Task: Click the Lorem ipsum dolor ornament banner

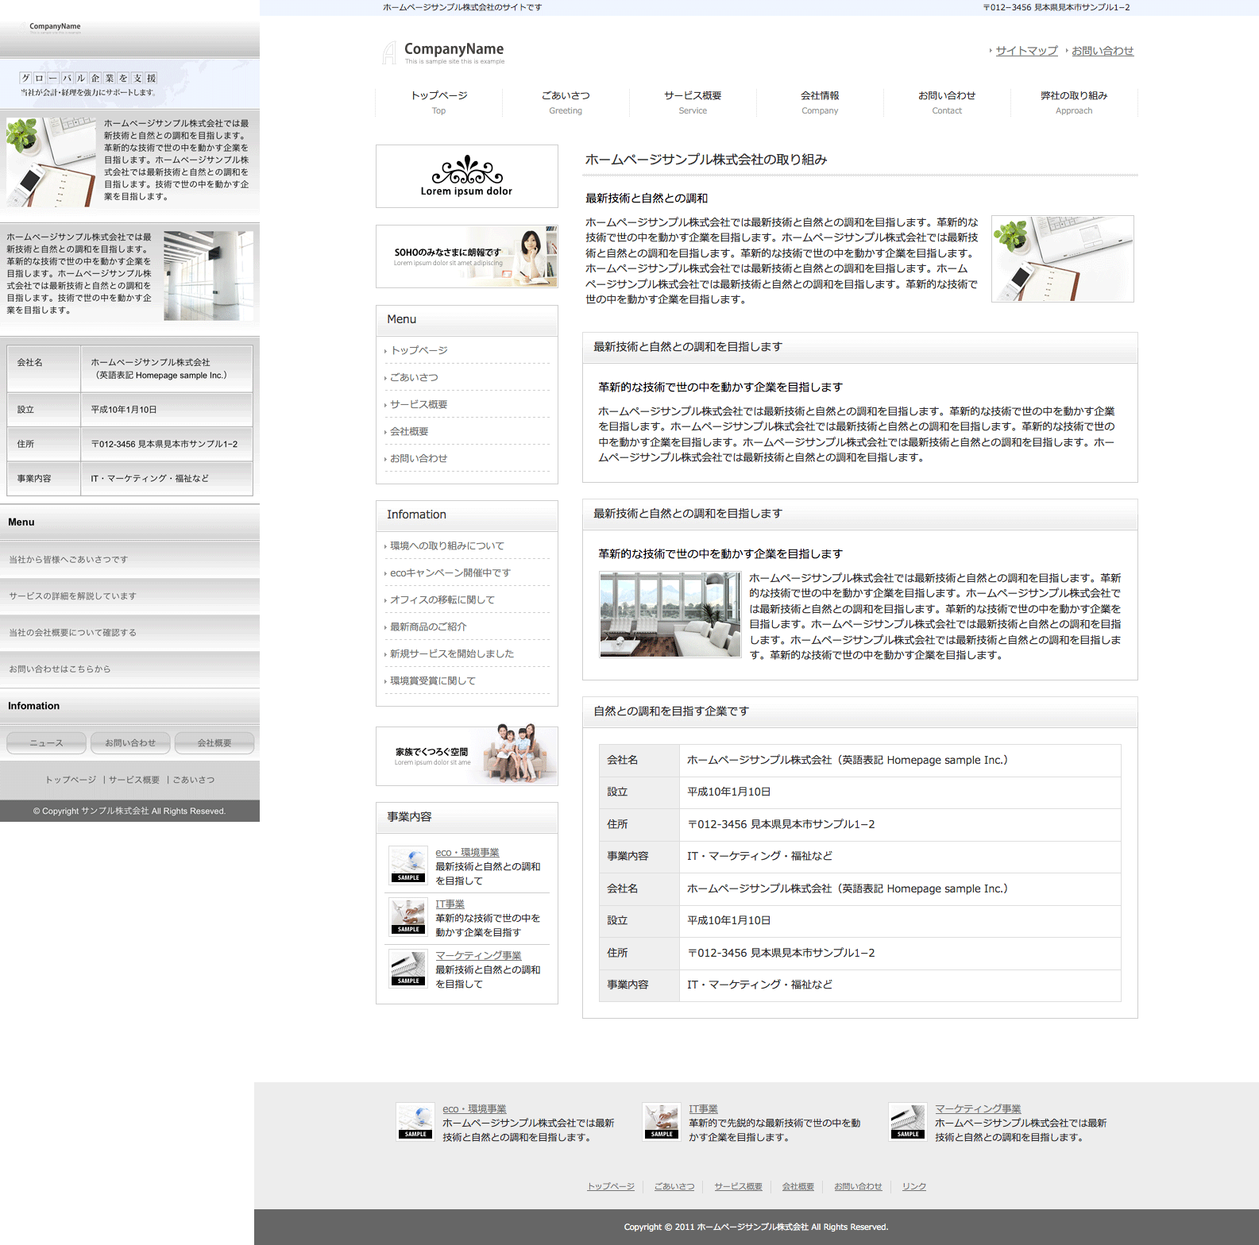Action: (466, 176)
